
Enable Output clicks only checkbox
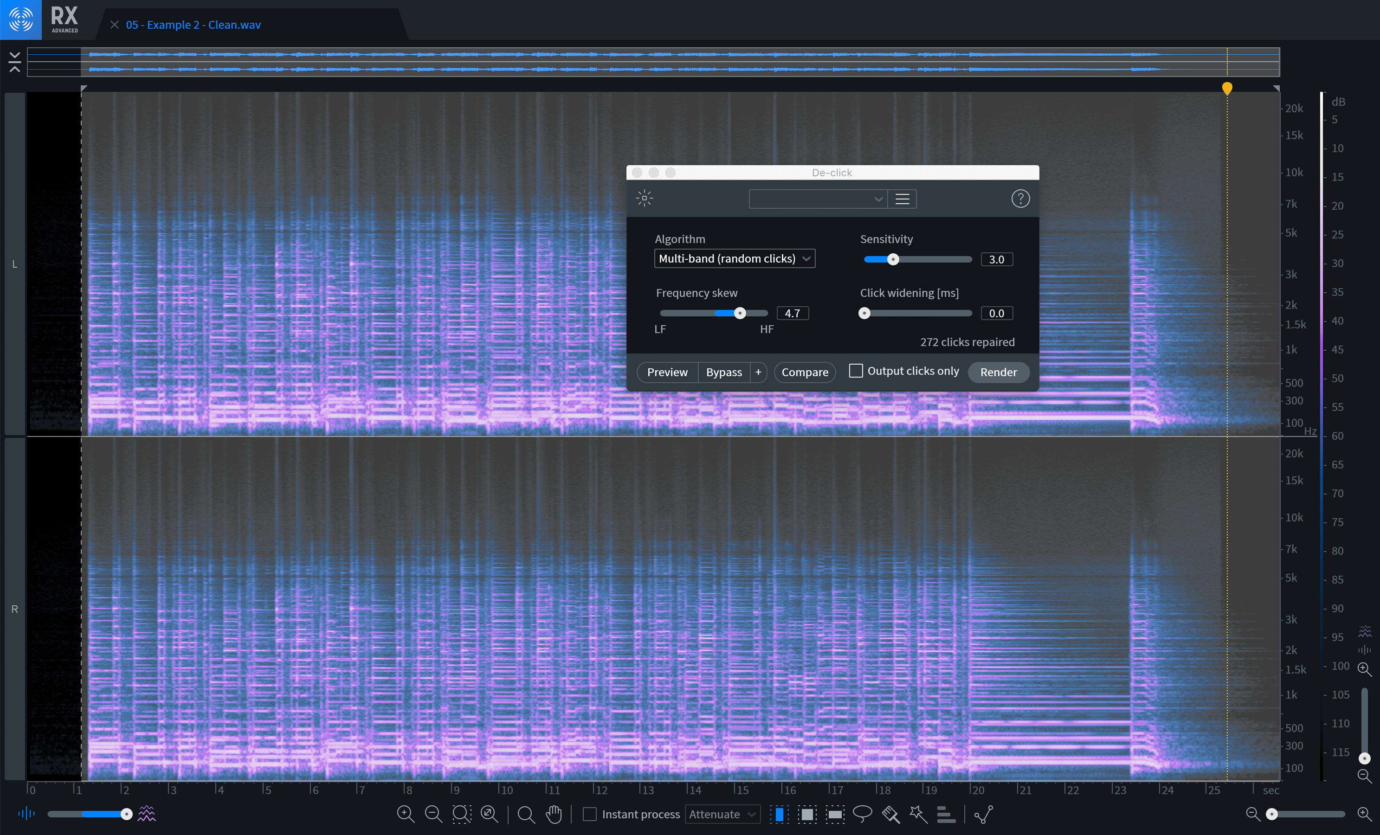coord(854,372)
